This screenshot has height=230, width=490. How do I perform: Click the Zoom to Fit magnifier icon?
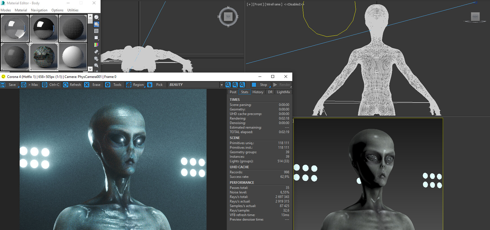(x=242, y=85)
